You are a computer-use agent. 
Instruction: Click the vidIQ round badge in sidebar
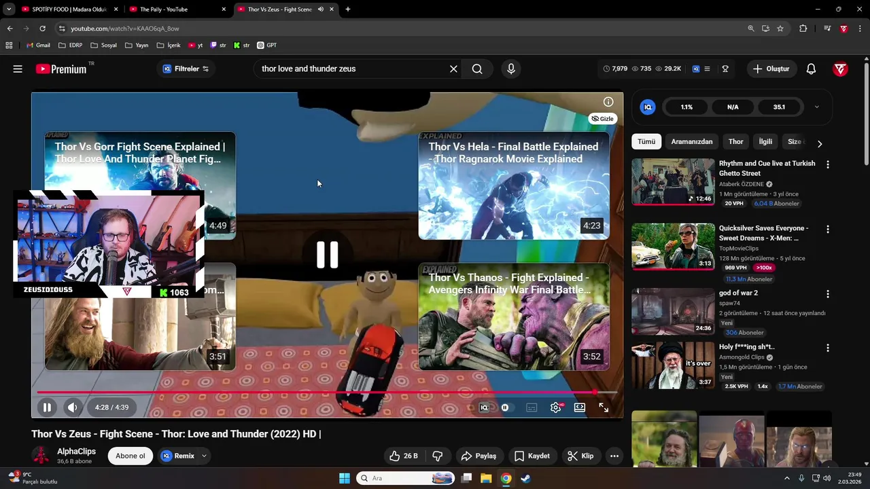648,107
